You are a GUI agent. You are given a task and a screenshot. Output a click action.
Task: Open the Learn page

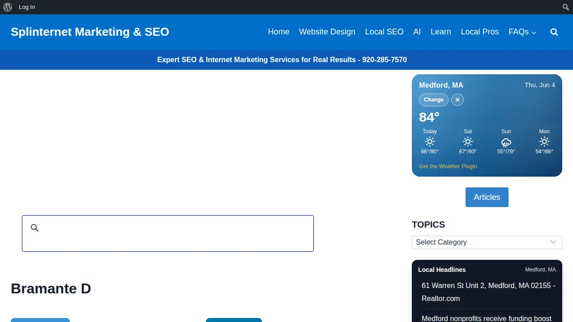point(441,32)
